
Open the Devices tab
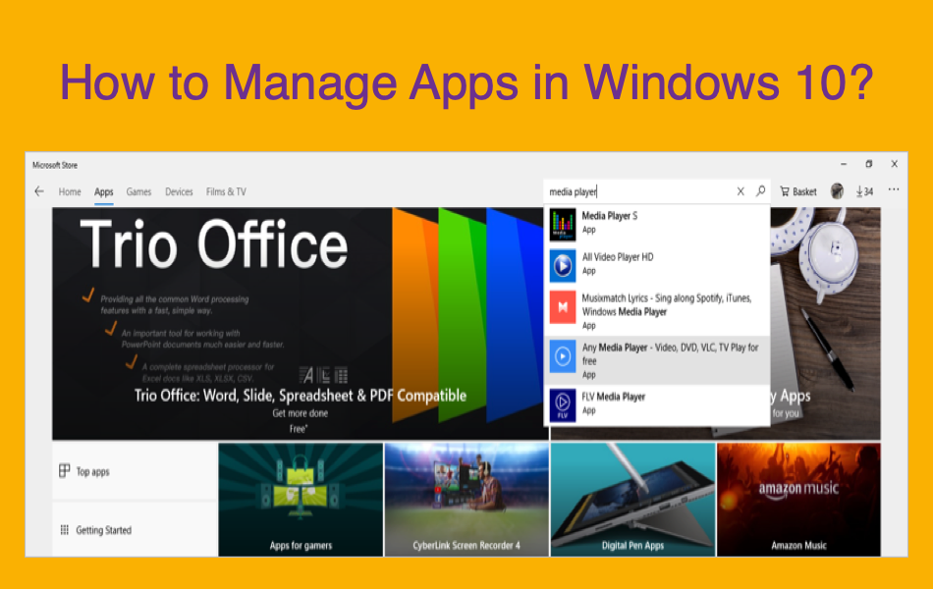click(x=179, y=191)
